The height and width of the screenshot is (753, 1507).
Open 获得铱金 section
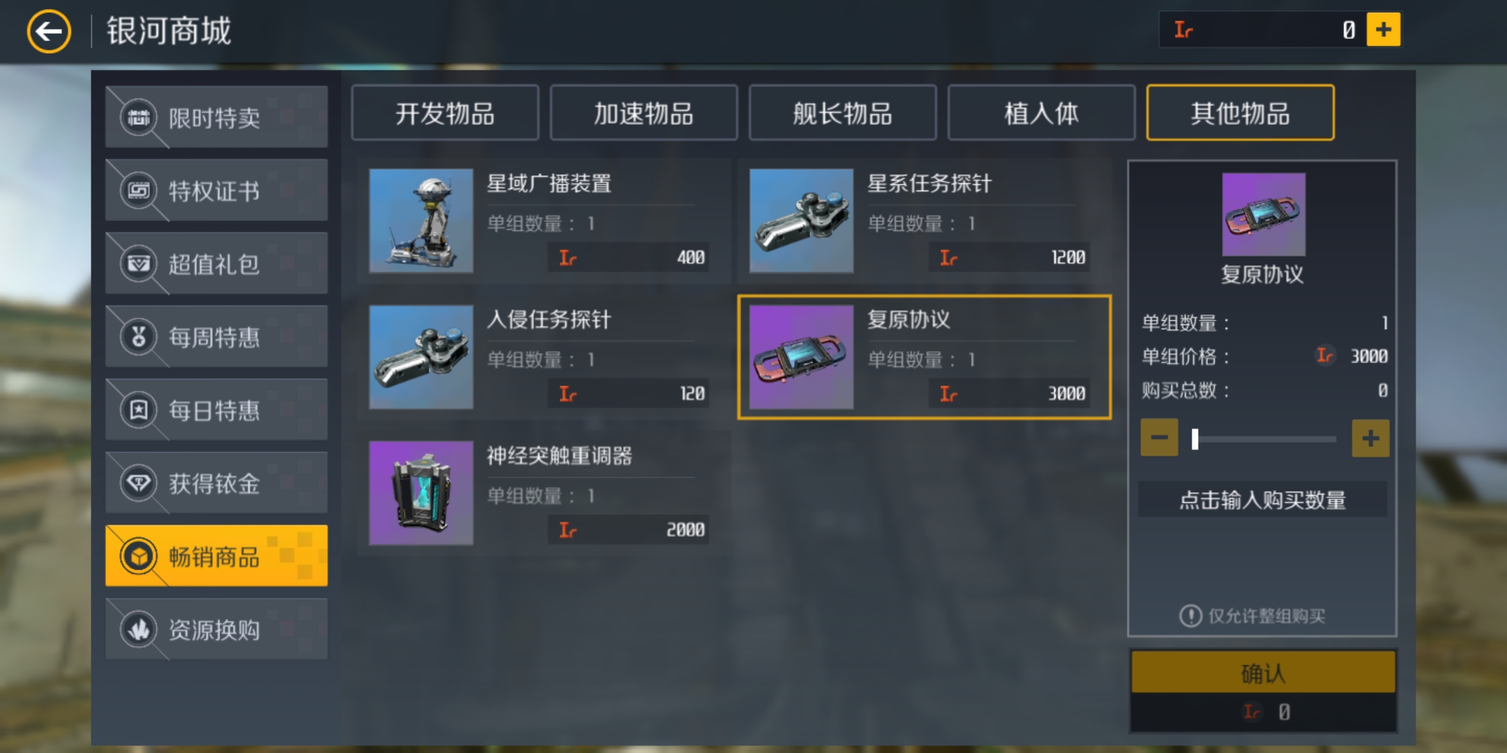click(x=216, y=483)
